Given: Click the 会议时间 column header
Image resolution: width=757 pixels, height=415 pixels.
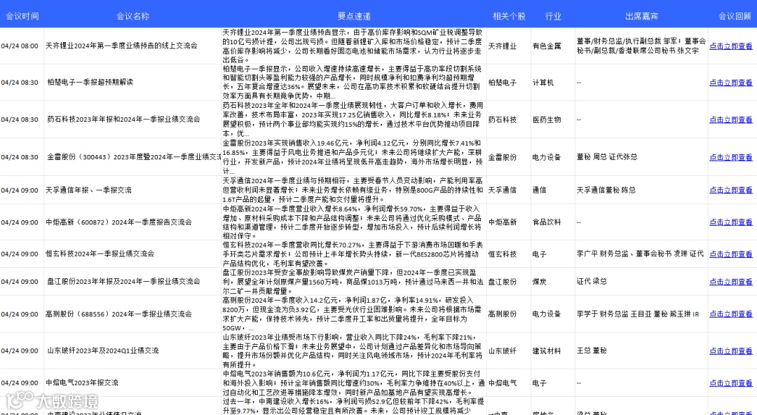Looking at the screenshot, I should click(22, 16).
